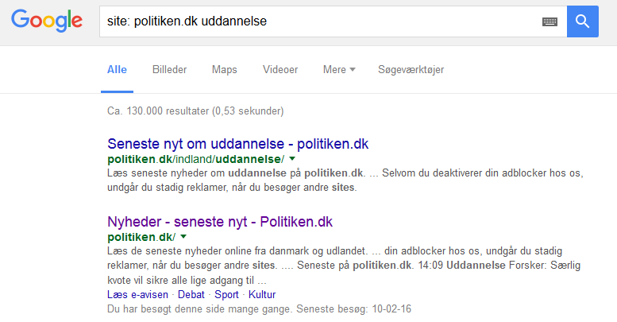The width and height of the screenshot is (617, 322).
Task: Visit the Sport sitelink
Action: tap(226, 295)
